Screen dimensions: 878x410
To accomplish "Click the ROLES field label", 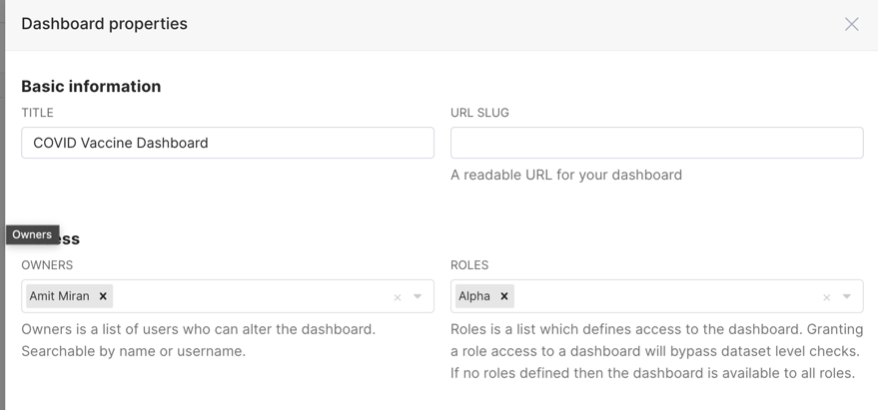I will coord(469,265).
